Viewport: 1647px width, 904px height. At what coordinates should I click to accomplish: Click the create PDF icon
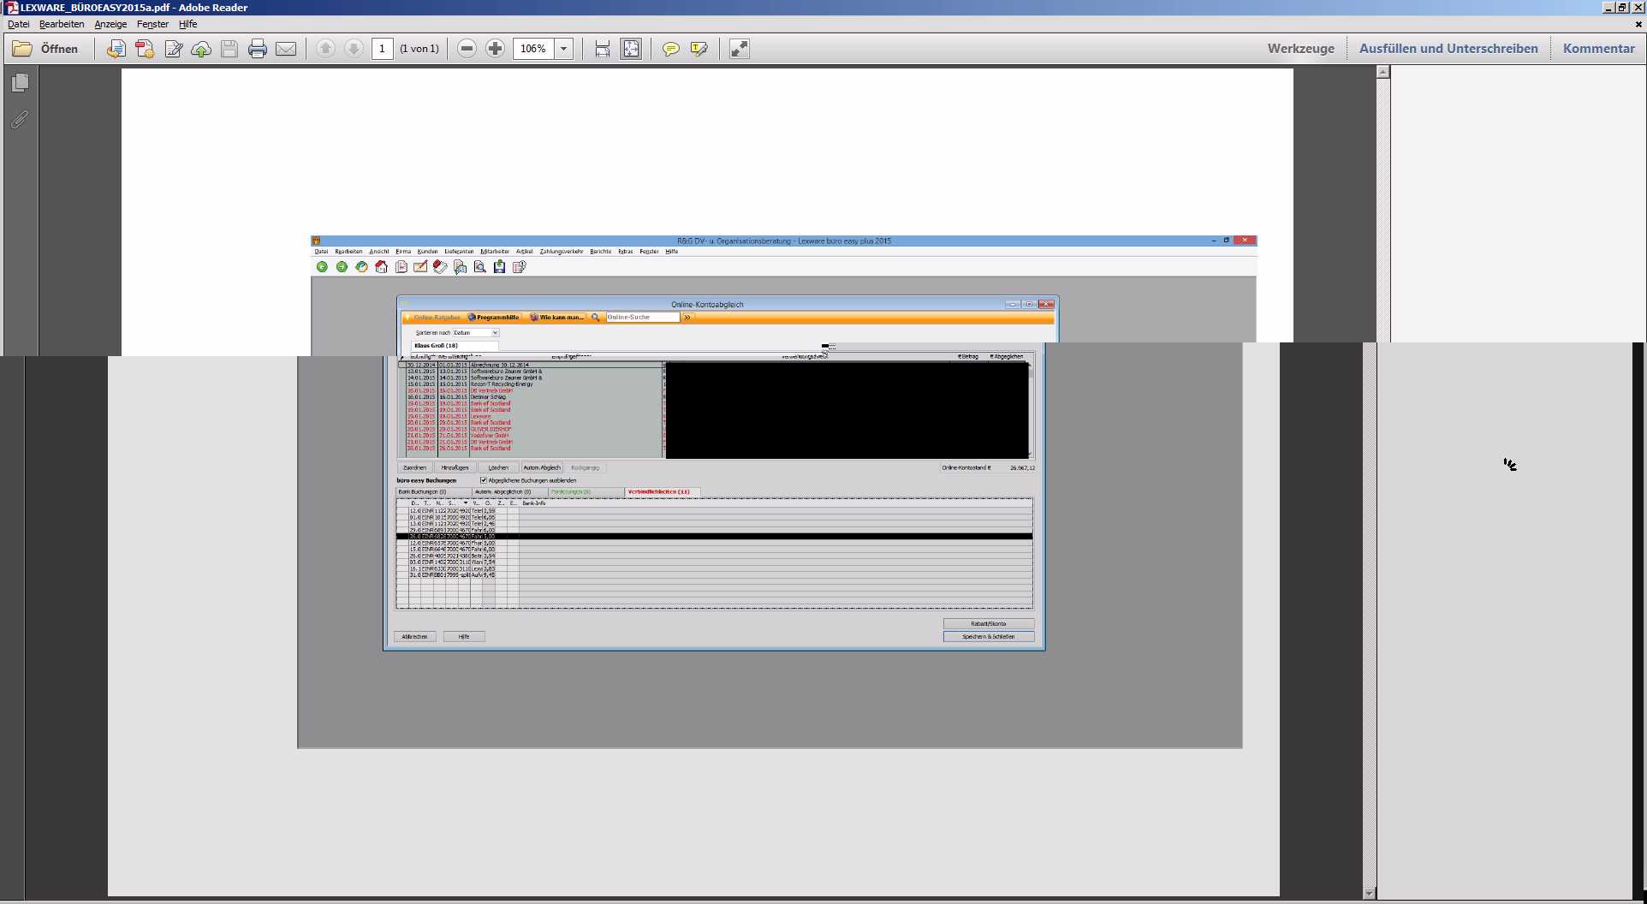[x=145, y=49]
